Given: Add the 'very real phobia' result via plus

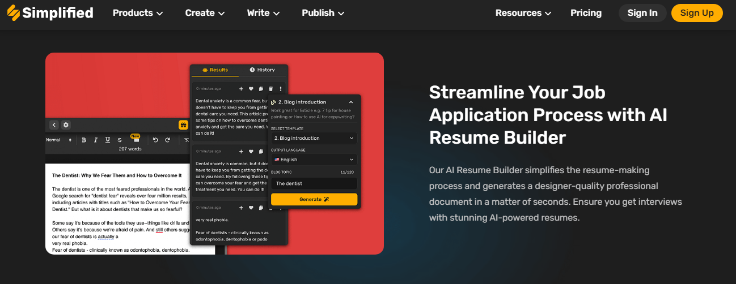Looking at the screenshot, I should 241,208.
